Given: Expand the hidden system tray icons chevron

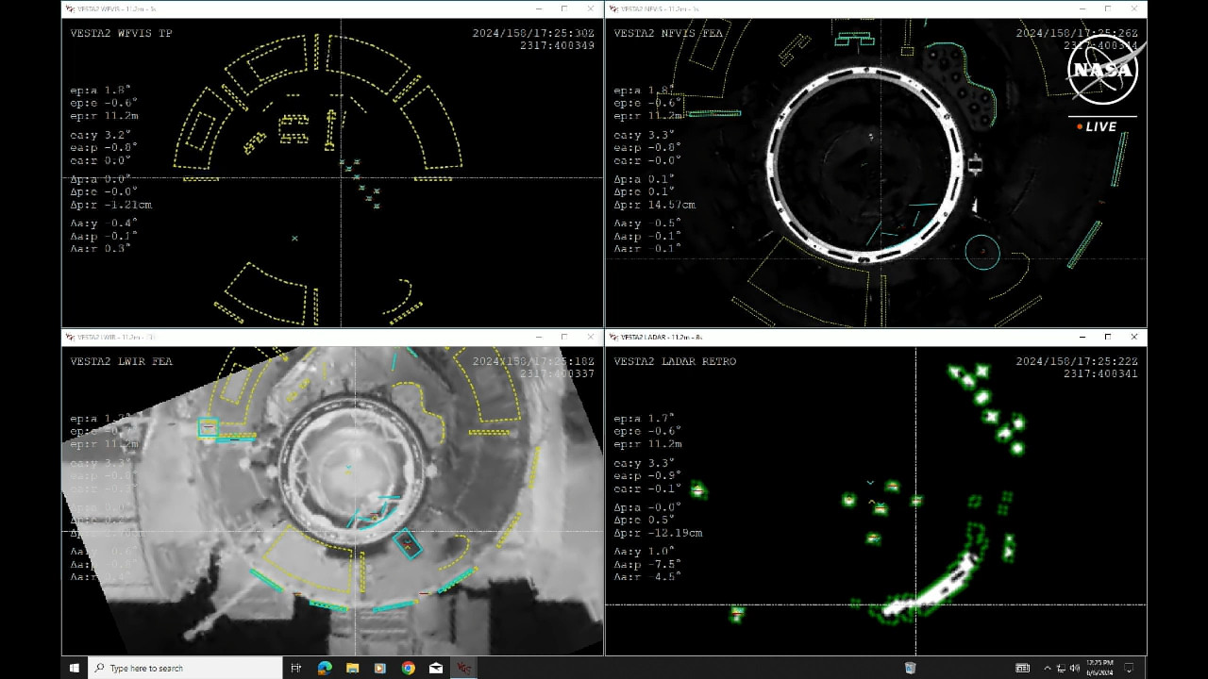Looking at the screenshot, I should click(1048, 668).
